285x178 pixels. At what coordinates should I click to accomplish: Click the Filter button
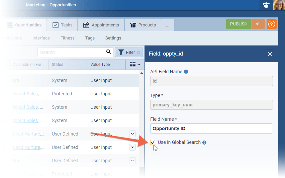tap(129, 52)
